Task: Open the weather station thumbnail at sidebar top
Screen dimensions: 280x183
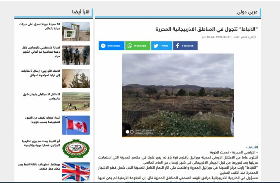Action: tap(76, 32)
